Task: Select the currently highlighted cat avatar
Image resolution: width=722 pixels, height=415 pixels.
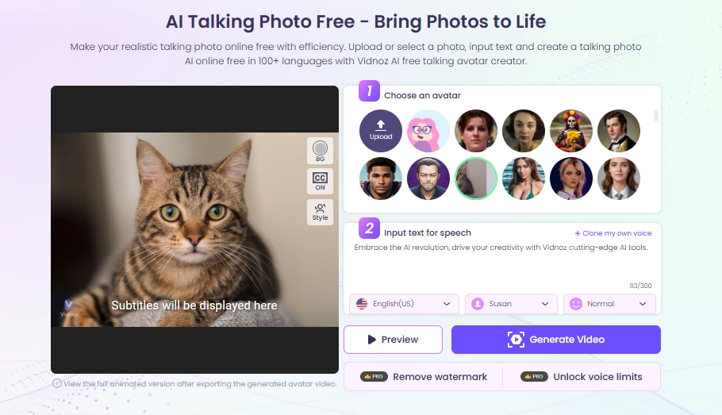Action: [x=476, y=179]
